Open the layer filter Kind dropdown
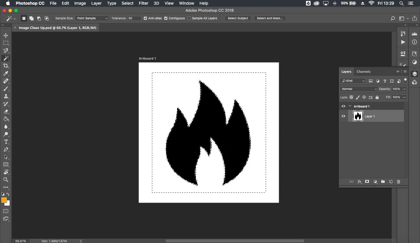This screenshot has width=420, height=243. click(353, 81)
